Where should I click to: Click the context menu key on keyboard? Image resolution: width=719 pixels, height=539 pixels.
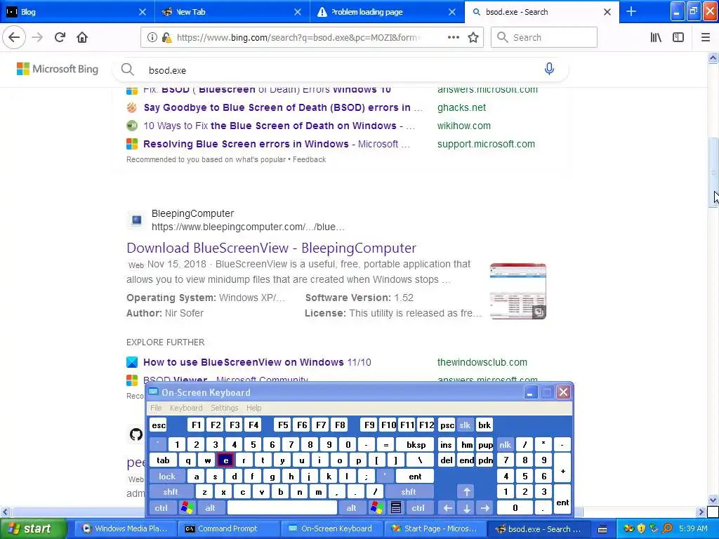click(396, 508)
